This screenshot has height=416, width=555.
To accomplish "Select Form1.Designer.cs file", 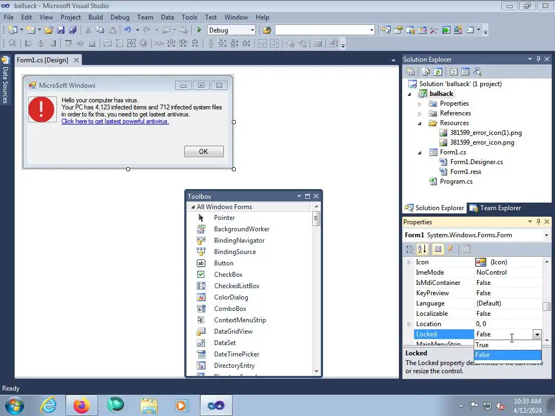I will click(x=476, y=162).
